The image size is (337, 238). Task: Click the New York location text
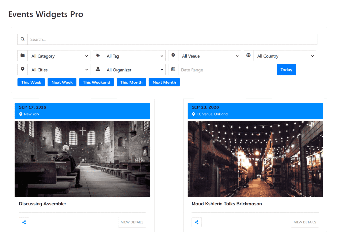(32, 114)
